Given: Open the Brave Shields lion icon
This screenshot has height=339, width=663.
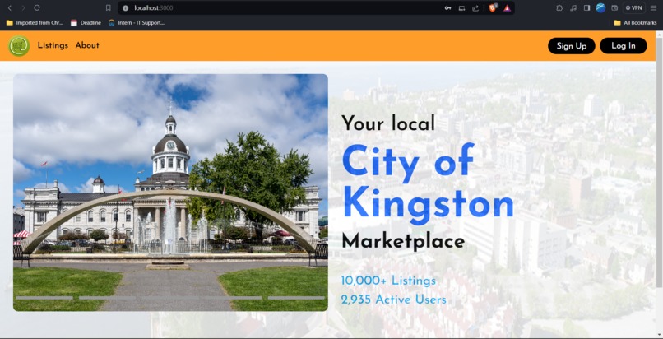Looking at the screenshot, I should click(493, 7).
